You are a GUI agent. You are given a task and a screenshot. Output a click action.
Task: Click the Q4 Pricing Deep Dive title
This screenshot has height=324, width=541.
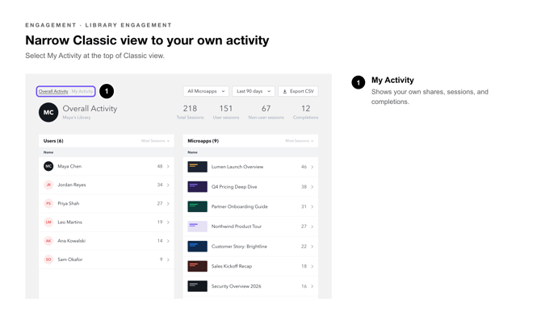[234, 187]
